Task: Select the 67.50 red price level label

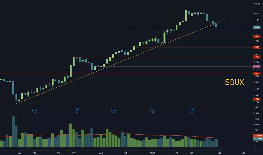Action: pyautogui.click(x=257, y=57)
